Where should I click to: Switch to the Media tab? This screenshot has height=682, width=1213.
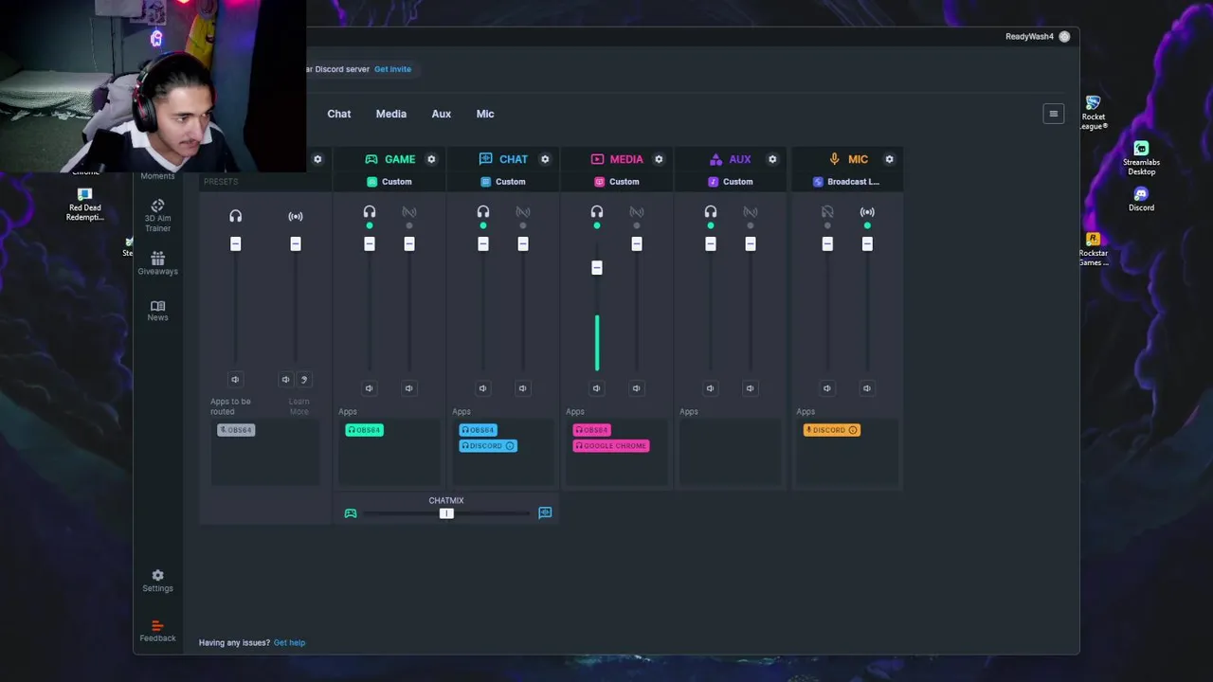point(391,114)
